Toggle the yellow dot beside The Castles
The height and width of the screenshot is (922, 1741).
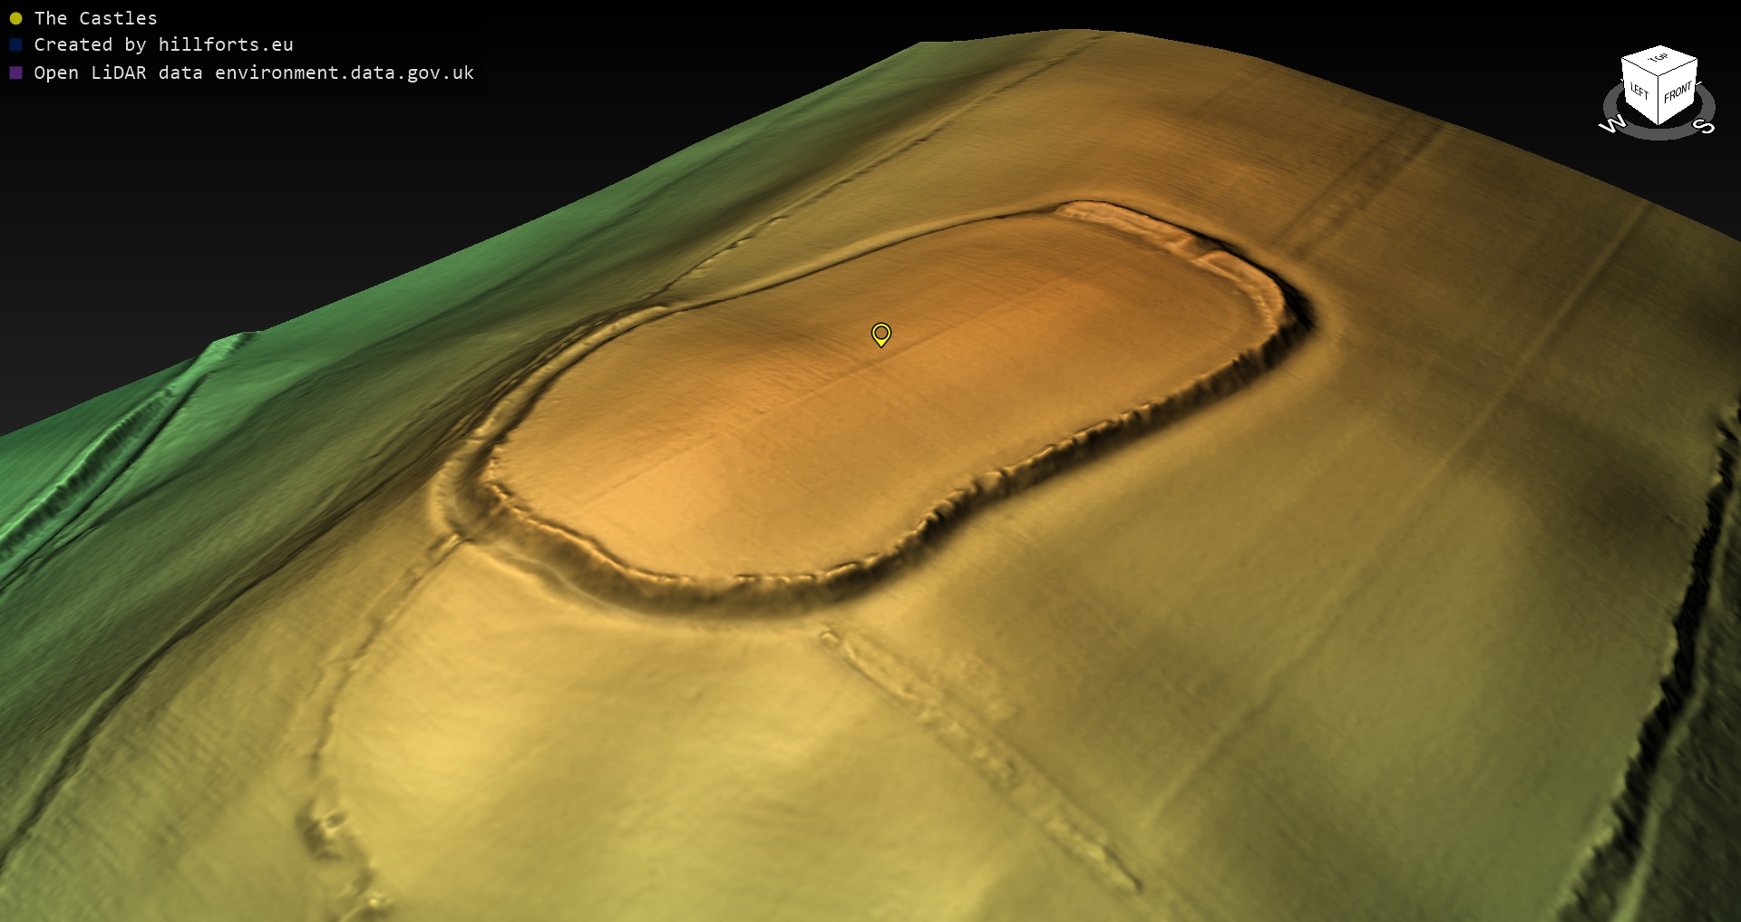point(15,18)
